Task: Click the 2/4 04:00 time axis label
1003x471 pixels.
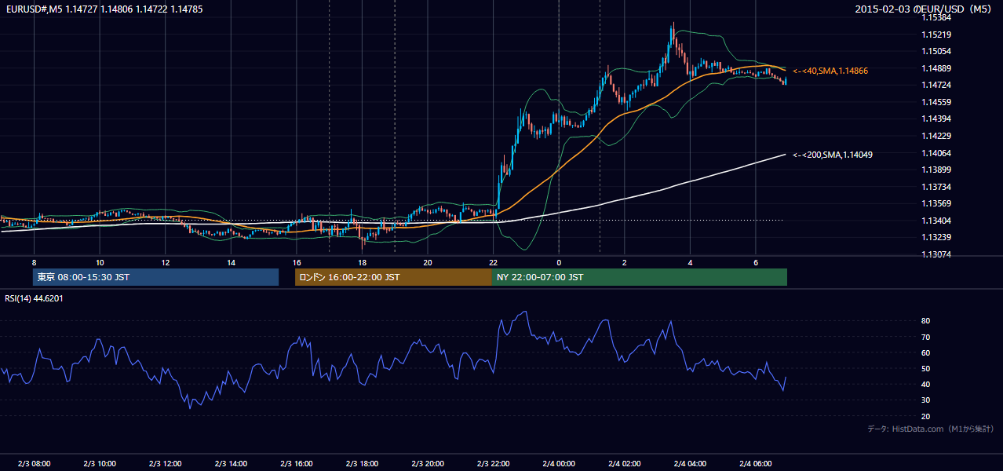Action: click(690, 463)
